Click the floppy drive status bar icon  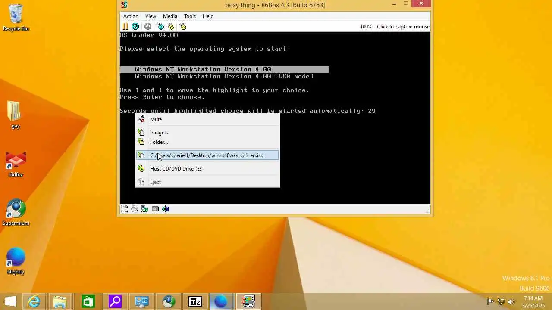point(124,209)
